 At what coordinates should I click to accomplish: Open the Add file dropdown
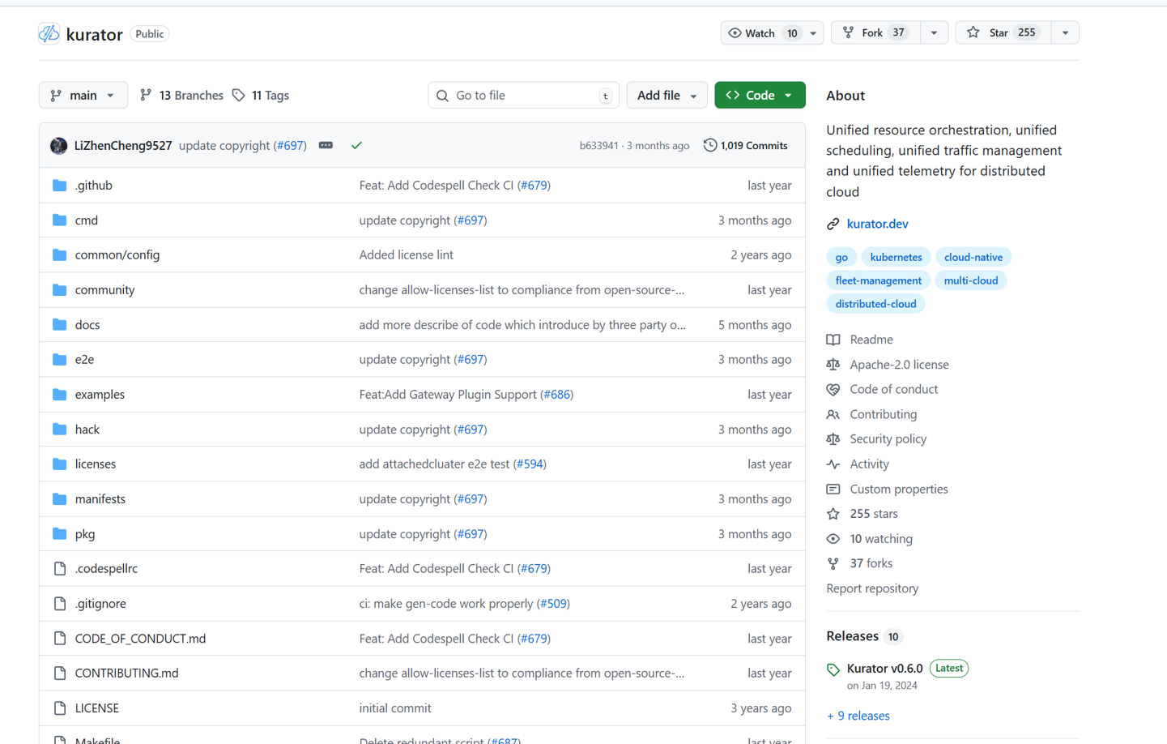[x=667, y=96]
